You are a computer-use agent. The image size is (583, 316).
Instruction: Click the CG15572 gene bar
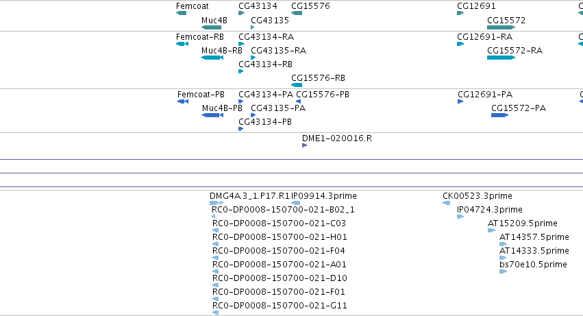tap(501, 27)
